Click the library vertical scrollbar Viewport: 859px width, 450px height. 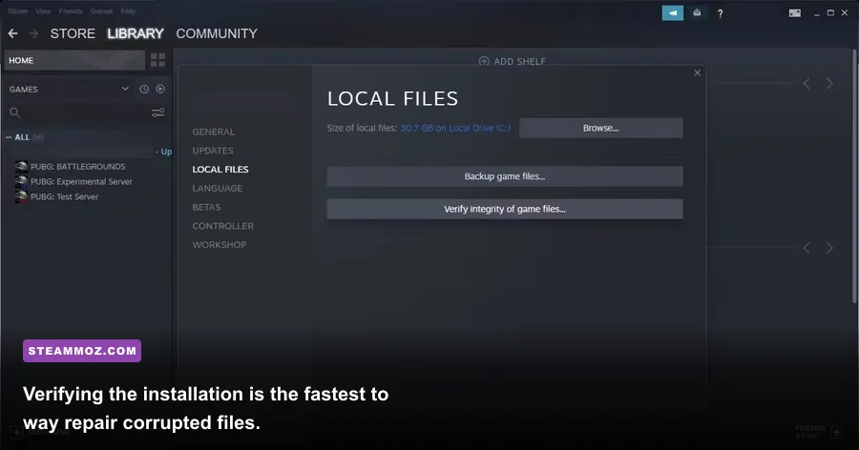(854, 175)
